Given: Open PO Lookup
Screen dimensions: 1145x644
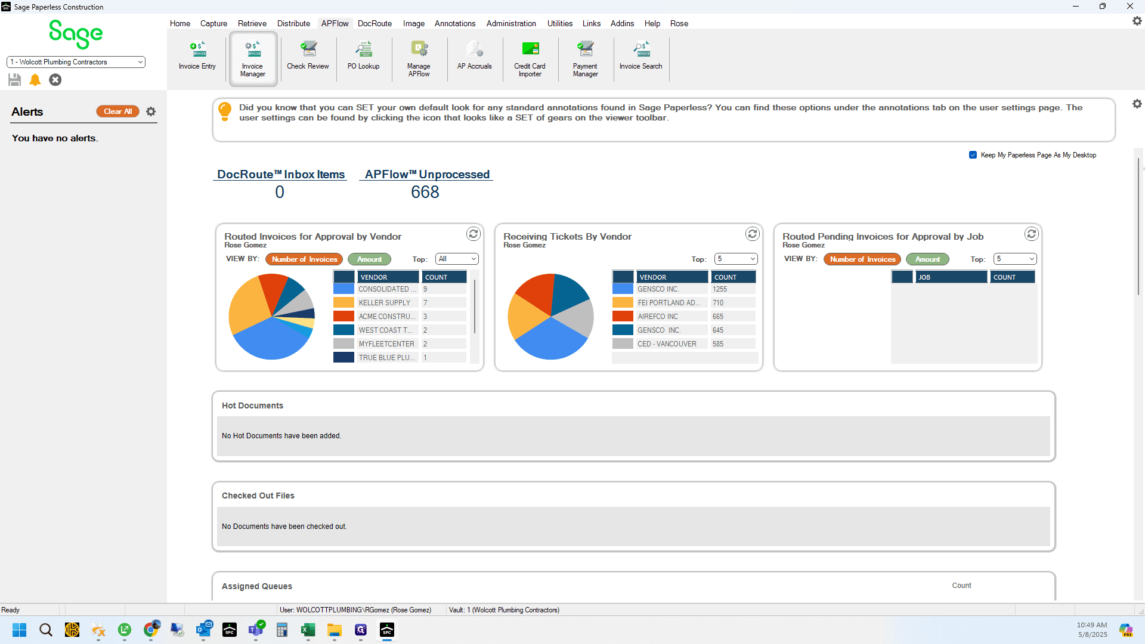Looking at the screenshot, I should click(x=363, y=57).
